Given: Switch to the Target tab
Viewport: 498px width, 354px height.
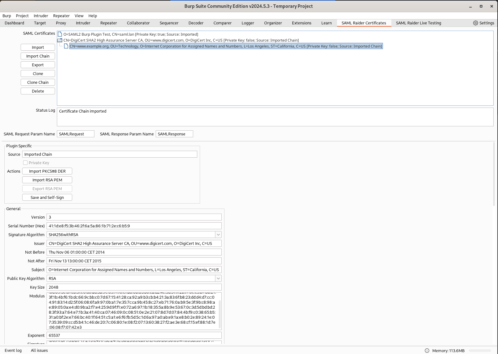Looking at the screenshot, I should (40, 23).
